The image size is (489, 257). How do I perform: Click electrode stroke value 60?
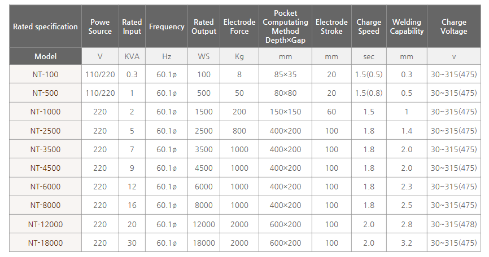click(331, 112)
